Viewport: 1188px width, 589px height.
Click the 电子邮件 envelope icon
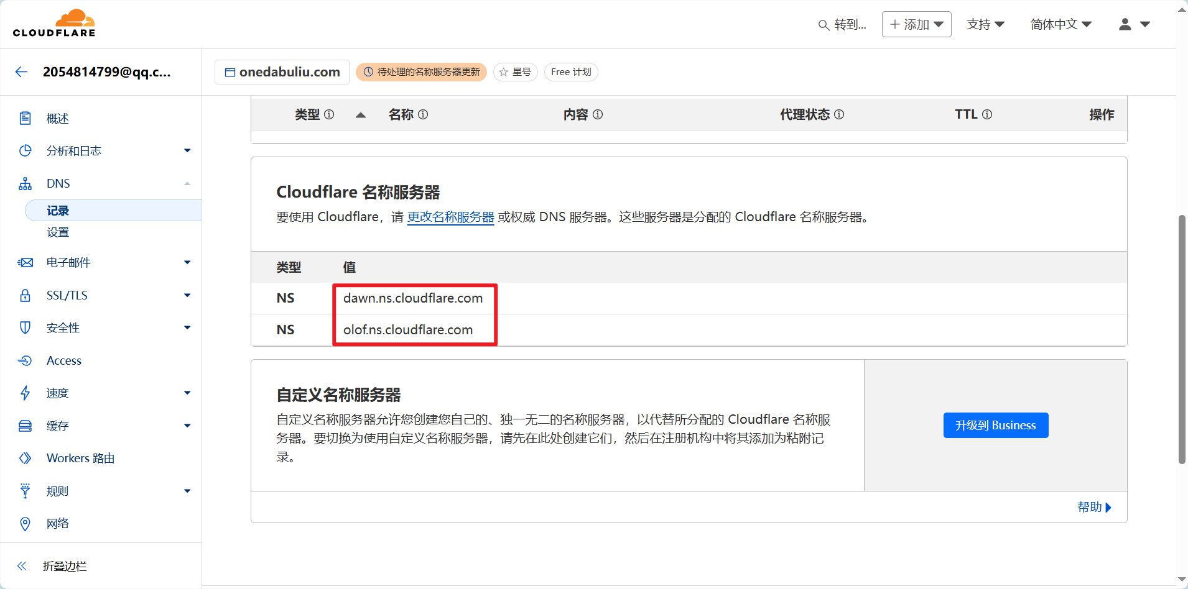pos(25,262)
